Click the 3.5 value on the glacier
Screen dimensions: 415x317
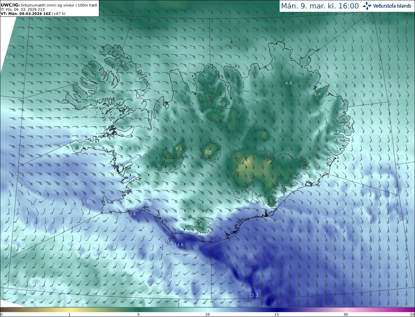[x=208, y=152]
